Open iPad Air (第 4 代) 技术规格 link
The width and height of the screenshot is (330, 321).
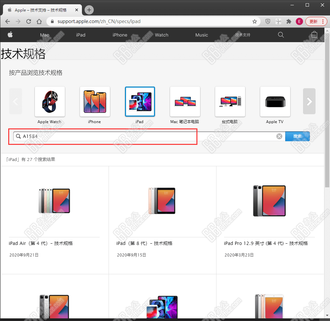[x=41, y=243]
